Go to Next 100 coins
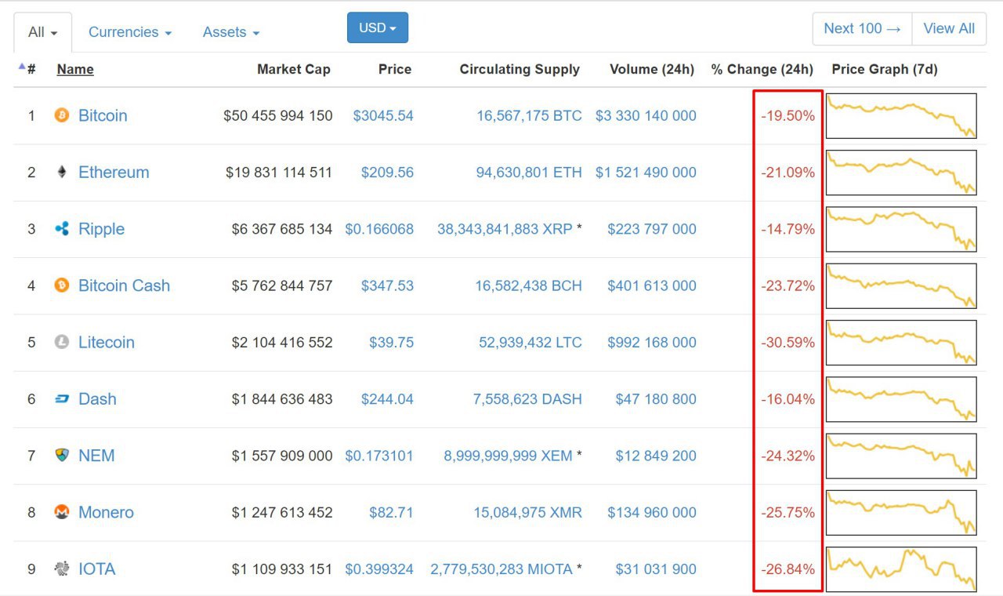Screen dimensions: 1003x596 click(863, 28)
